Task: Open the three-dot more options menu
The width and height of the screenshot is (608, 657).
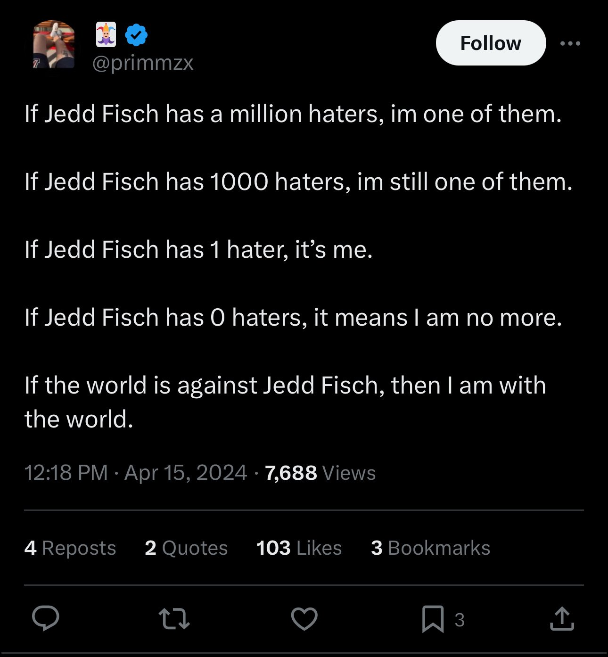Action: (570, 43)
